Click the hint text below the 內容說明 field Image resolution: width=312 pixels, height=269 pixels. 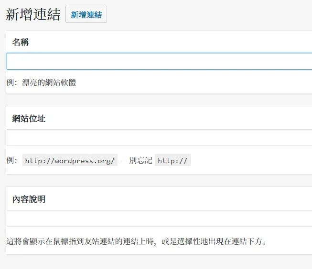click(137, 241)
